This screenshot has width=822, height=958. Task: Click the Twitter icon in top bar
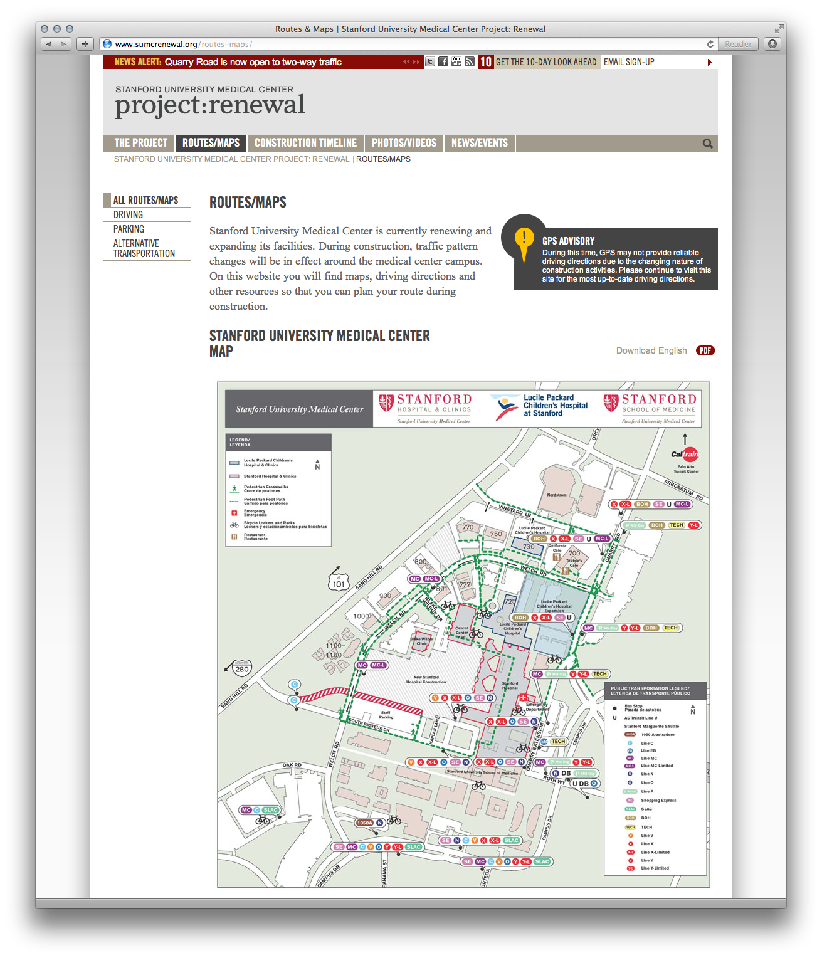pyautogui.click(x=430, y=61)
